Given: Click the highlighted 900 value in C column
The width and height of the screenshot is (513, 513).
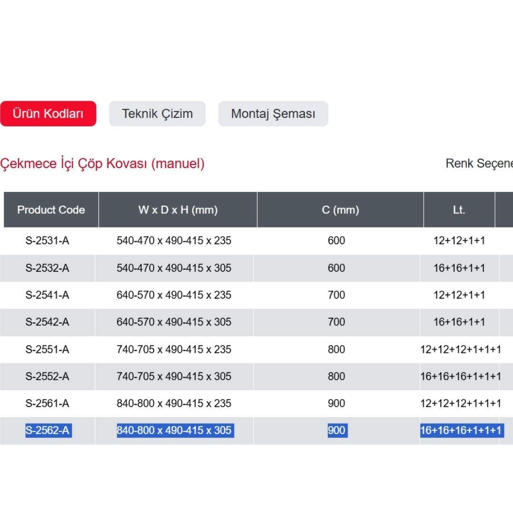Looking at the screenshot, I should (337, 431).
